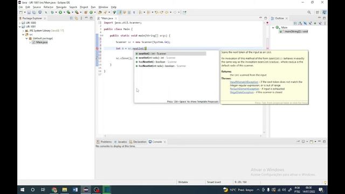
Task: Open the Source menu
Action: 37,7
